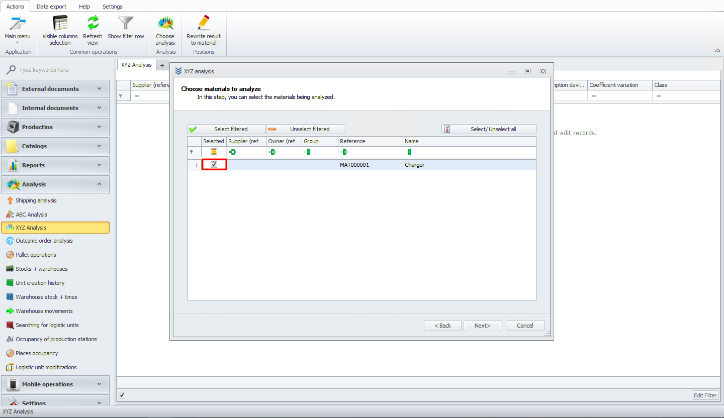Click the Next> button
Image resolution: width=724 pixels, height=418 pixels.
pyautogui.click(x=482, y=326)
